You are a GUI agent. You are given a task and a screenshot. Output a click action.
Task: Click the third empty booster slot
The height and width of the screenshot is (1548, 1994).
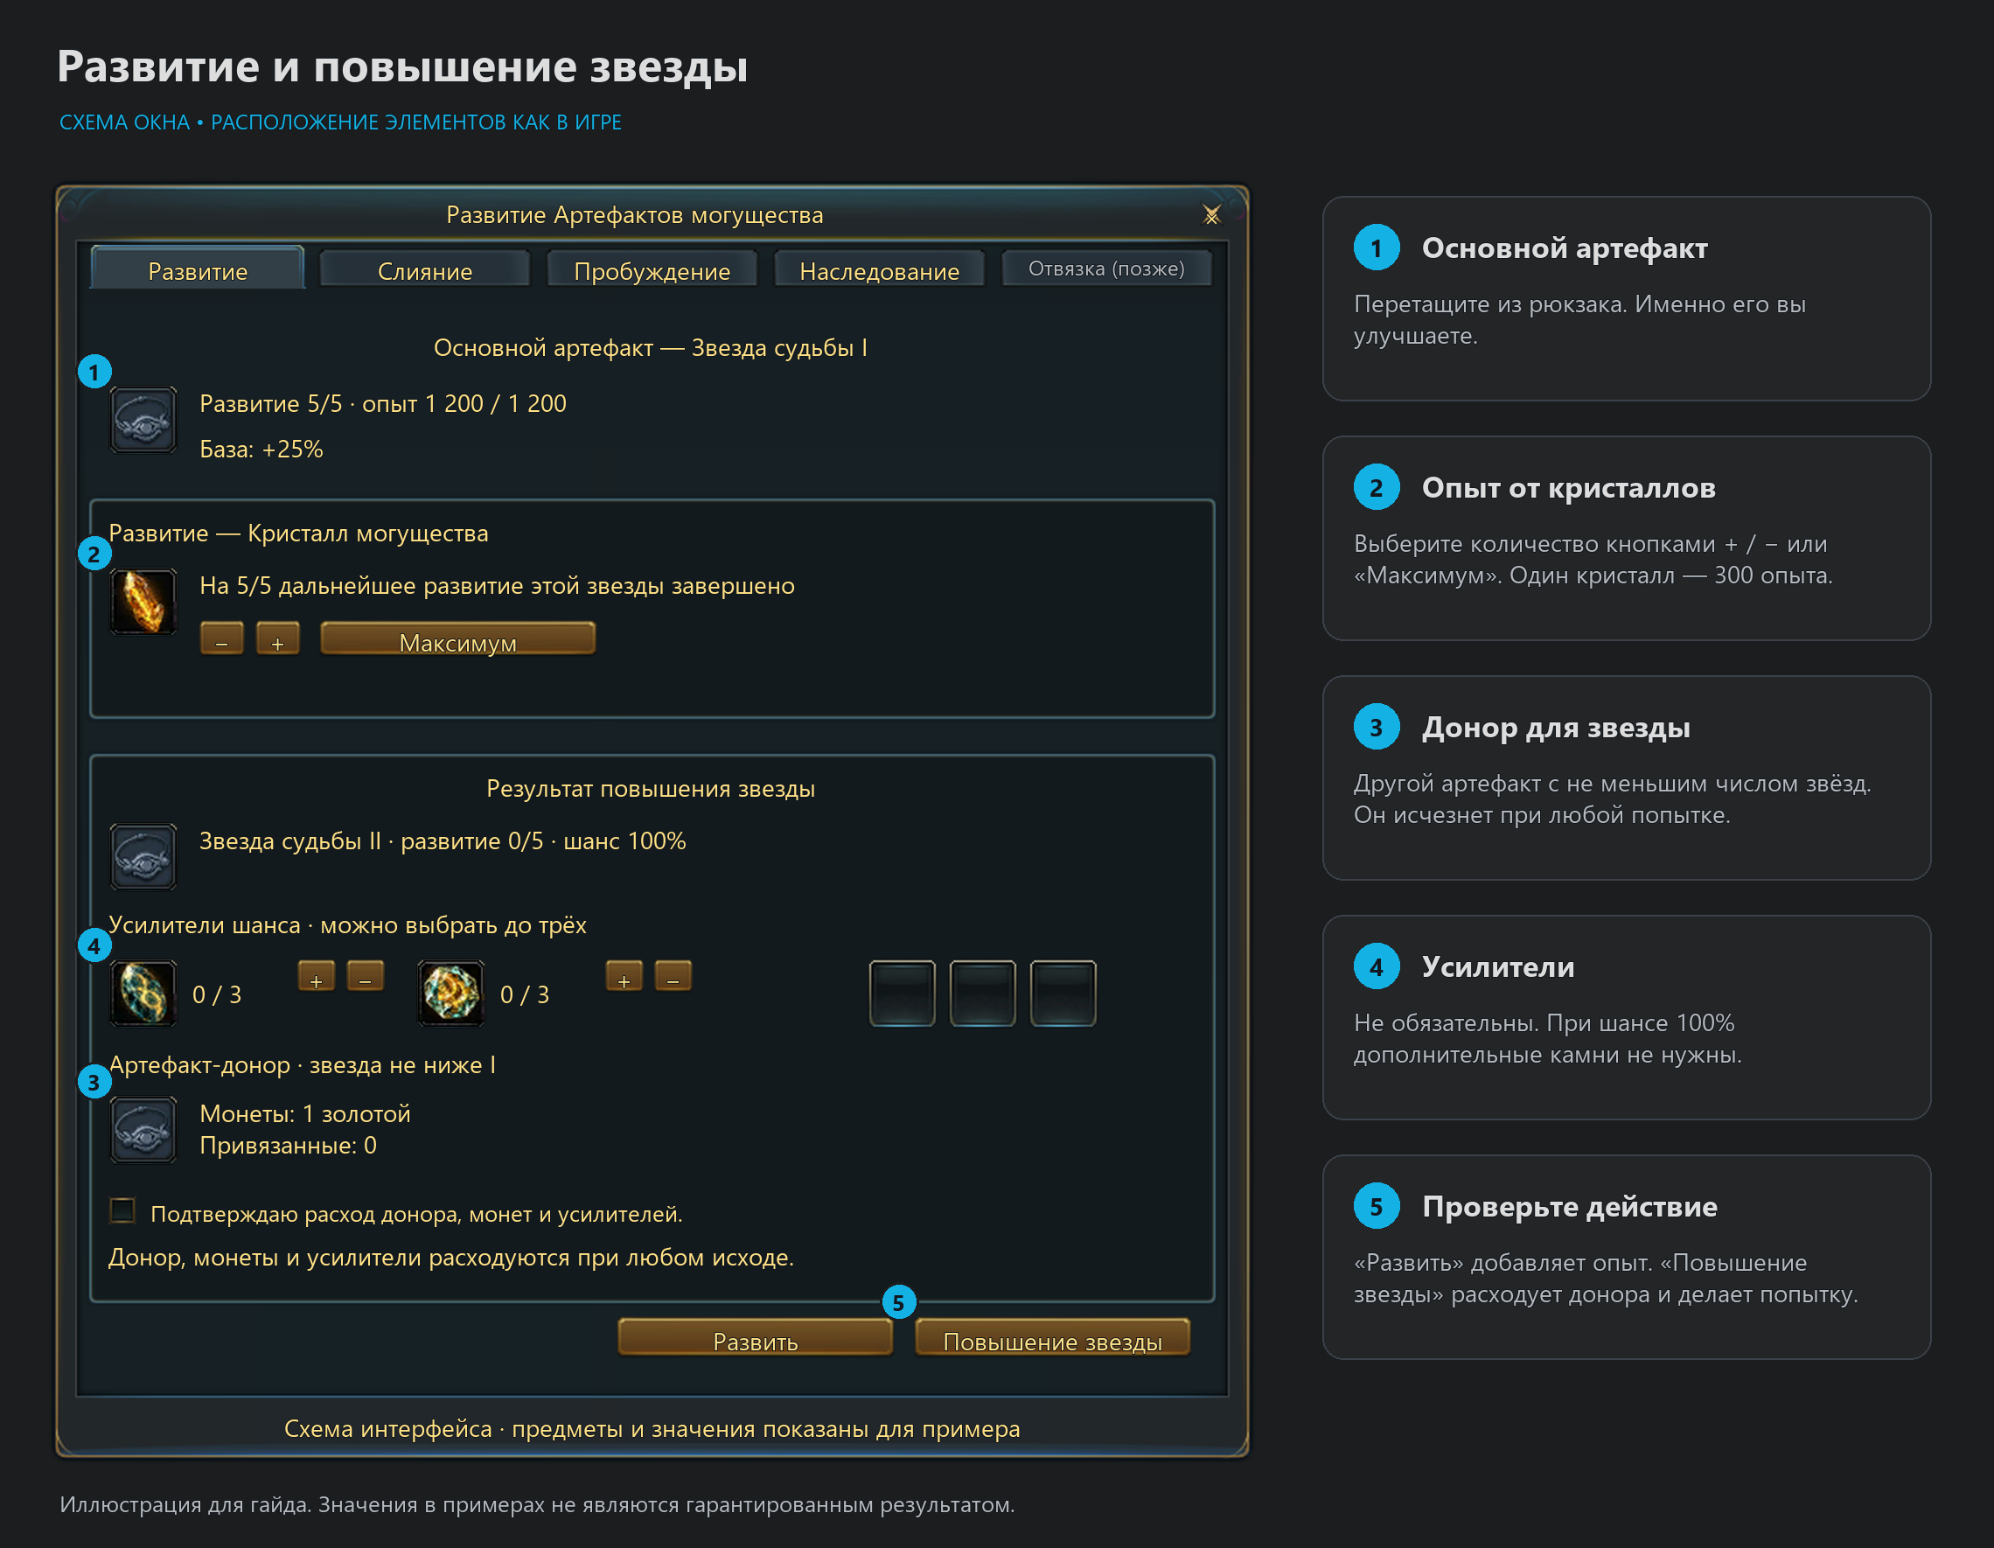pos(1063,994)
